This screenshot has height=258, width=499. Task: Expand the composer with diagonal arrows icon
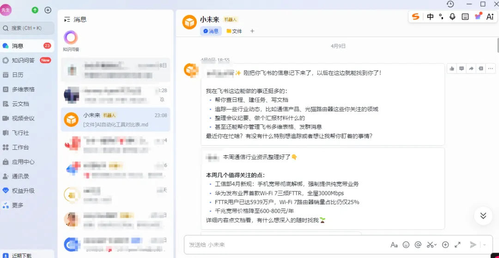click(457, 245)
